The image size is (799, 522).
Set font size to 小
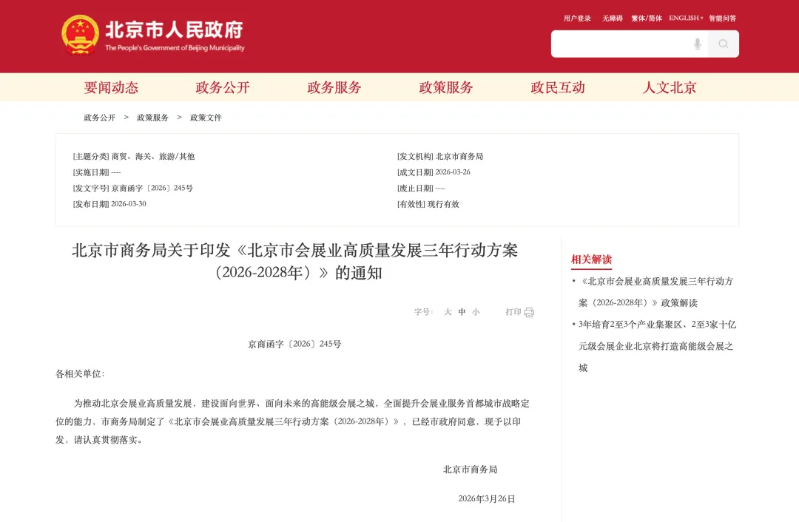tap(476, 312)
